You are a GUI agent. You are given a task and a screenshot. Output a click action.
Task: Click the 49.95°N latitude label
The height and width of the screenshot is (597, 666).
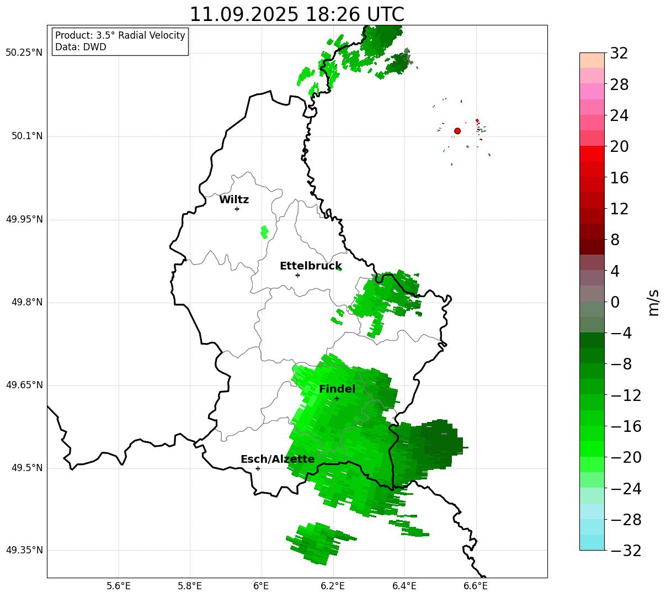pyautogui.click(x=24, y=220)
